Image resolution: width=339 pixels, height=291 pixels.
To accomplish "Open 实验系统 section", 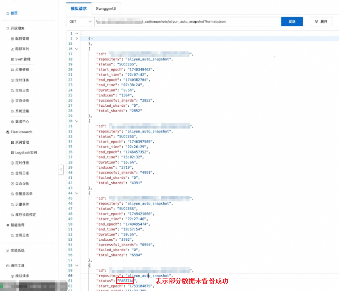I will point(18,250).
